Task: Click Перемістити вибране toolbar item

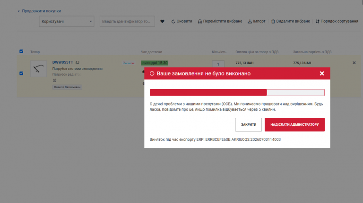Action: click(220, 21)
